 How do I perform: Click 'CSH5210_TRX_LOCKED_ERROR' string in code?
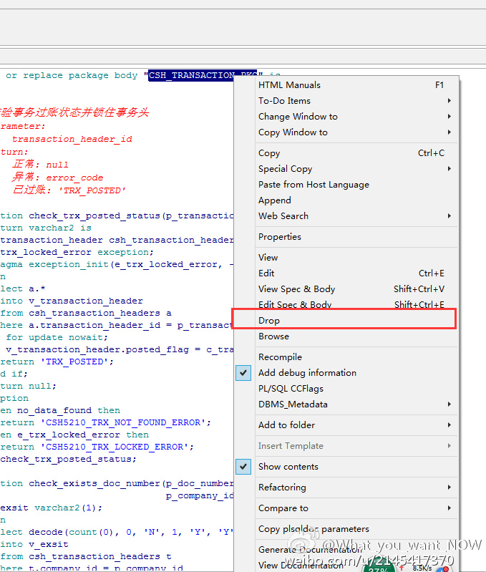[x=114, y=447]
